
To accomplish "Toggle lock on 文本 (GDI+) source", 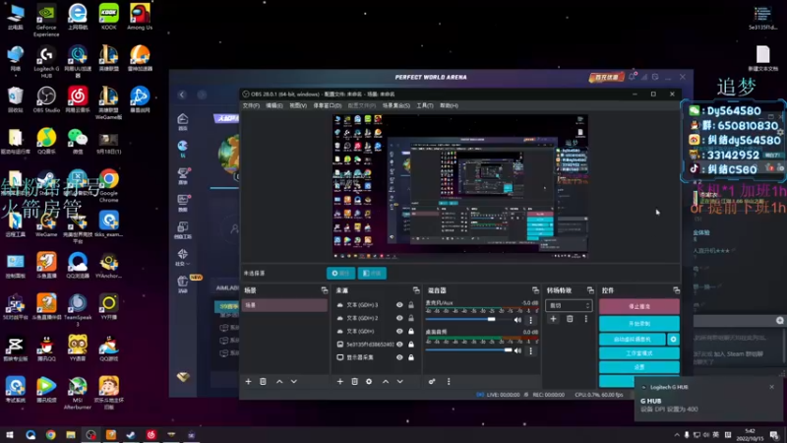I will click(x=411, y=331).
